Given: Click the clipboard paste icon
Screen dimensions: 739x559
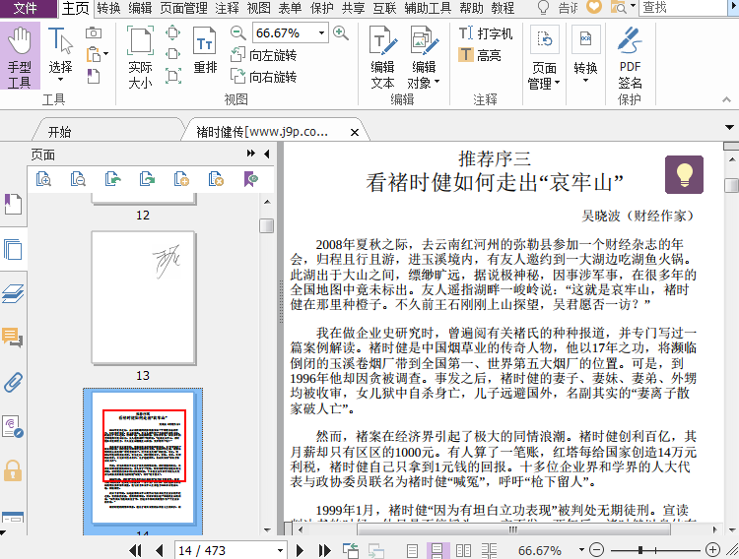Looking at the screenshot, I should pyautogui.click(x=95, y=54).
